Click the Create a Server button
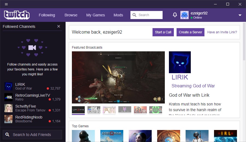This screenshot has width=246, height=142. 190,32
